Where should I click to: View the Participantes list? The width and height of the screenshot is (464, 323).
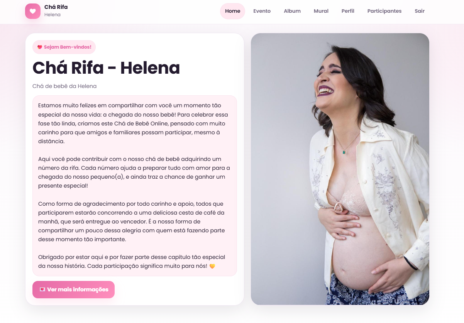coord(384,11)
